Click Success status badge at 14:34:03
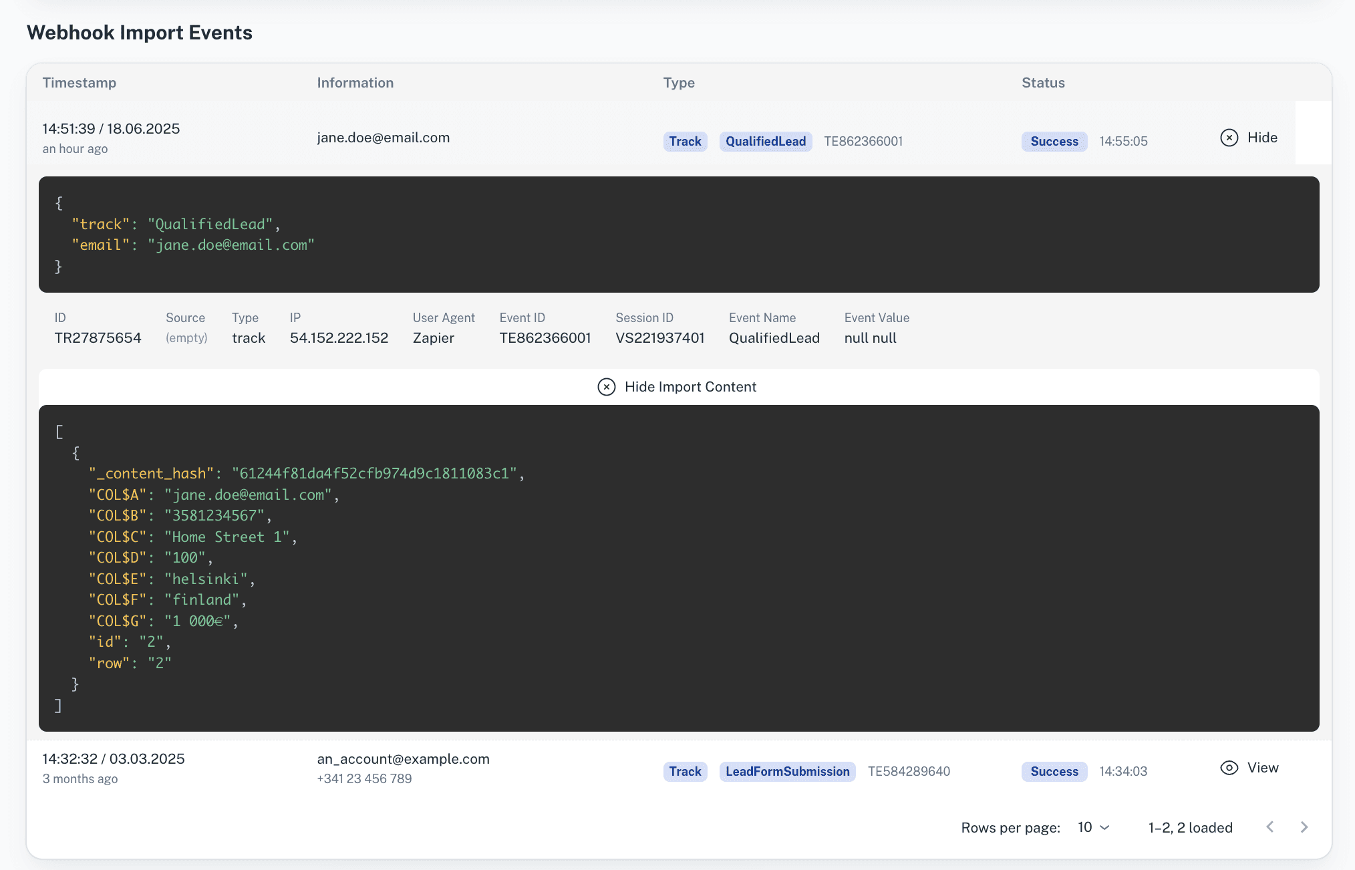This screenshot has height=870, width=1355. point(1054,771)
